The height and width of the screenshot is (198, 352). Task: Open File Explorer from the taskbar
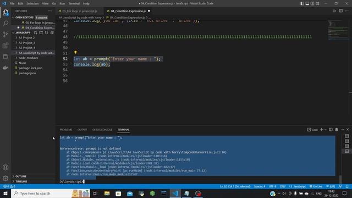(107, 193)
